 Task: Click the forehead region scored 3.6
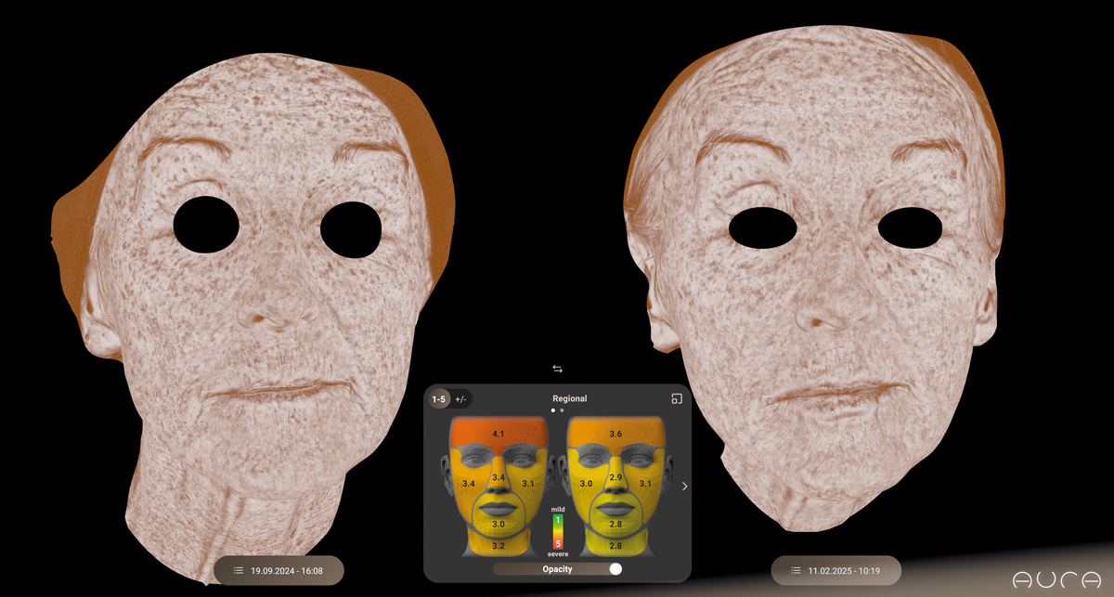pos(615,434)
